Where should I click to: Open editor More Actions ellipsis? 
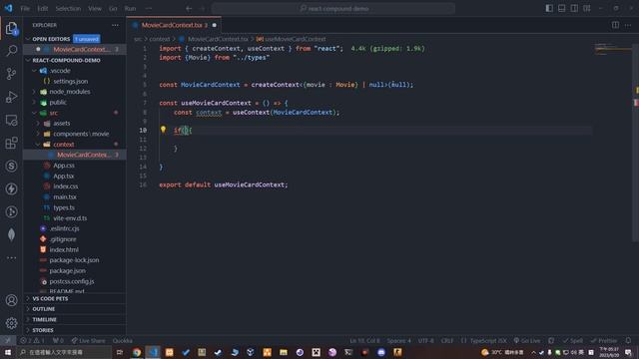pyautogui.click(x=628, y=25)
